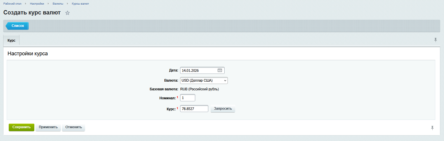Switch to the Курс tab
This screenshot has height=141, width=444.
[11, 41]
